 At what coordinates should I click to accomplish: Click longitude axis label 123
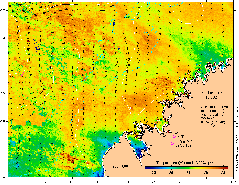tap(126, 182)
